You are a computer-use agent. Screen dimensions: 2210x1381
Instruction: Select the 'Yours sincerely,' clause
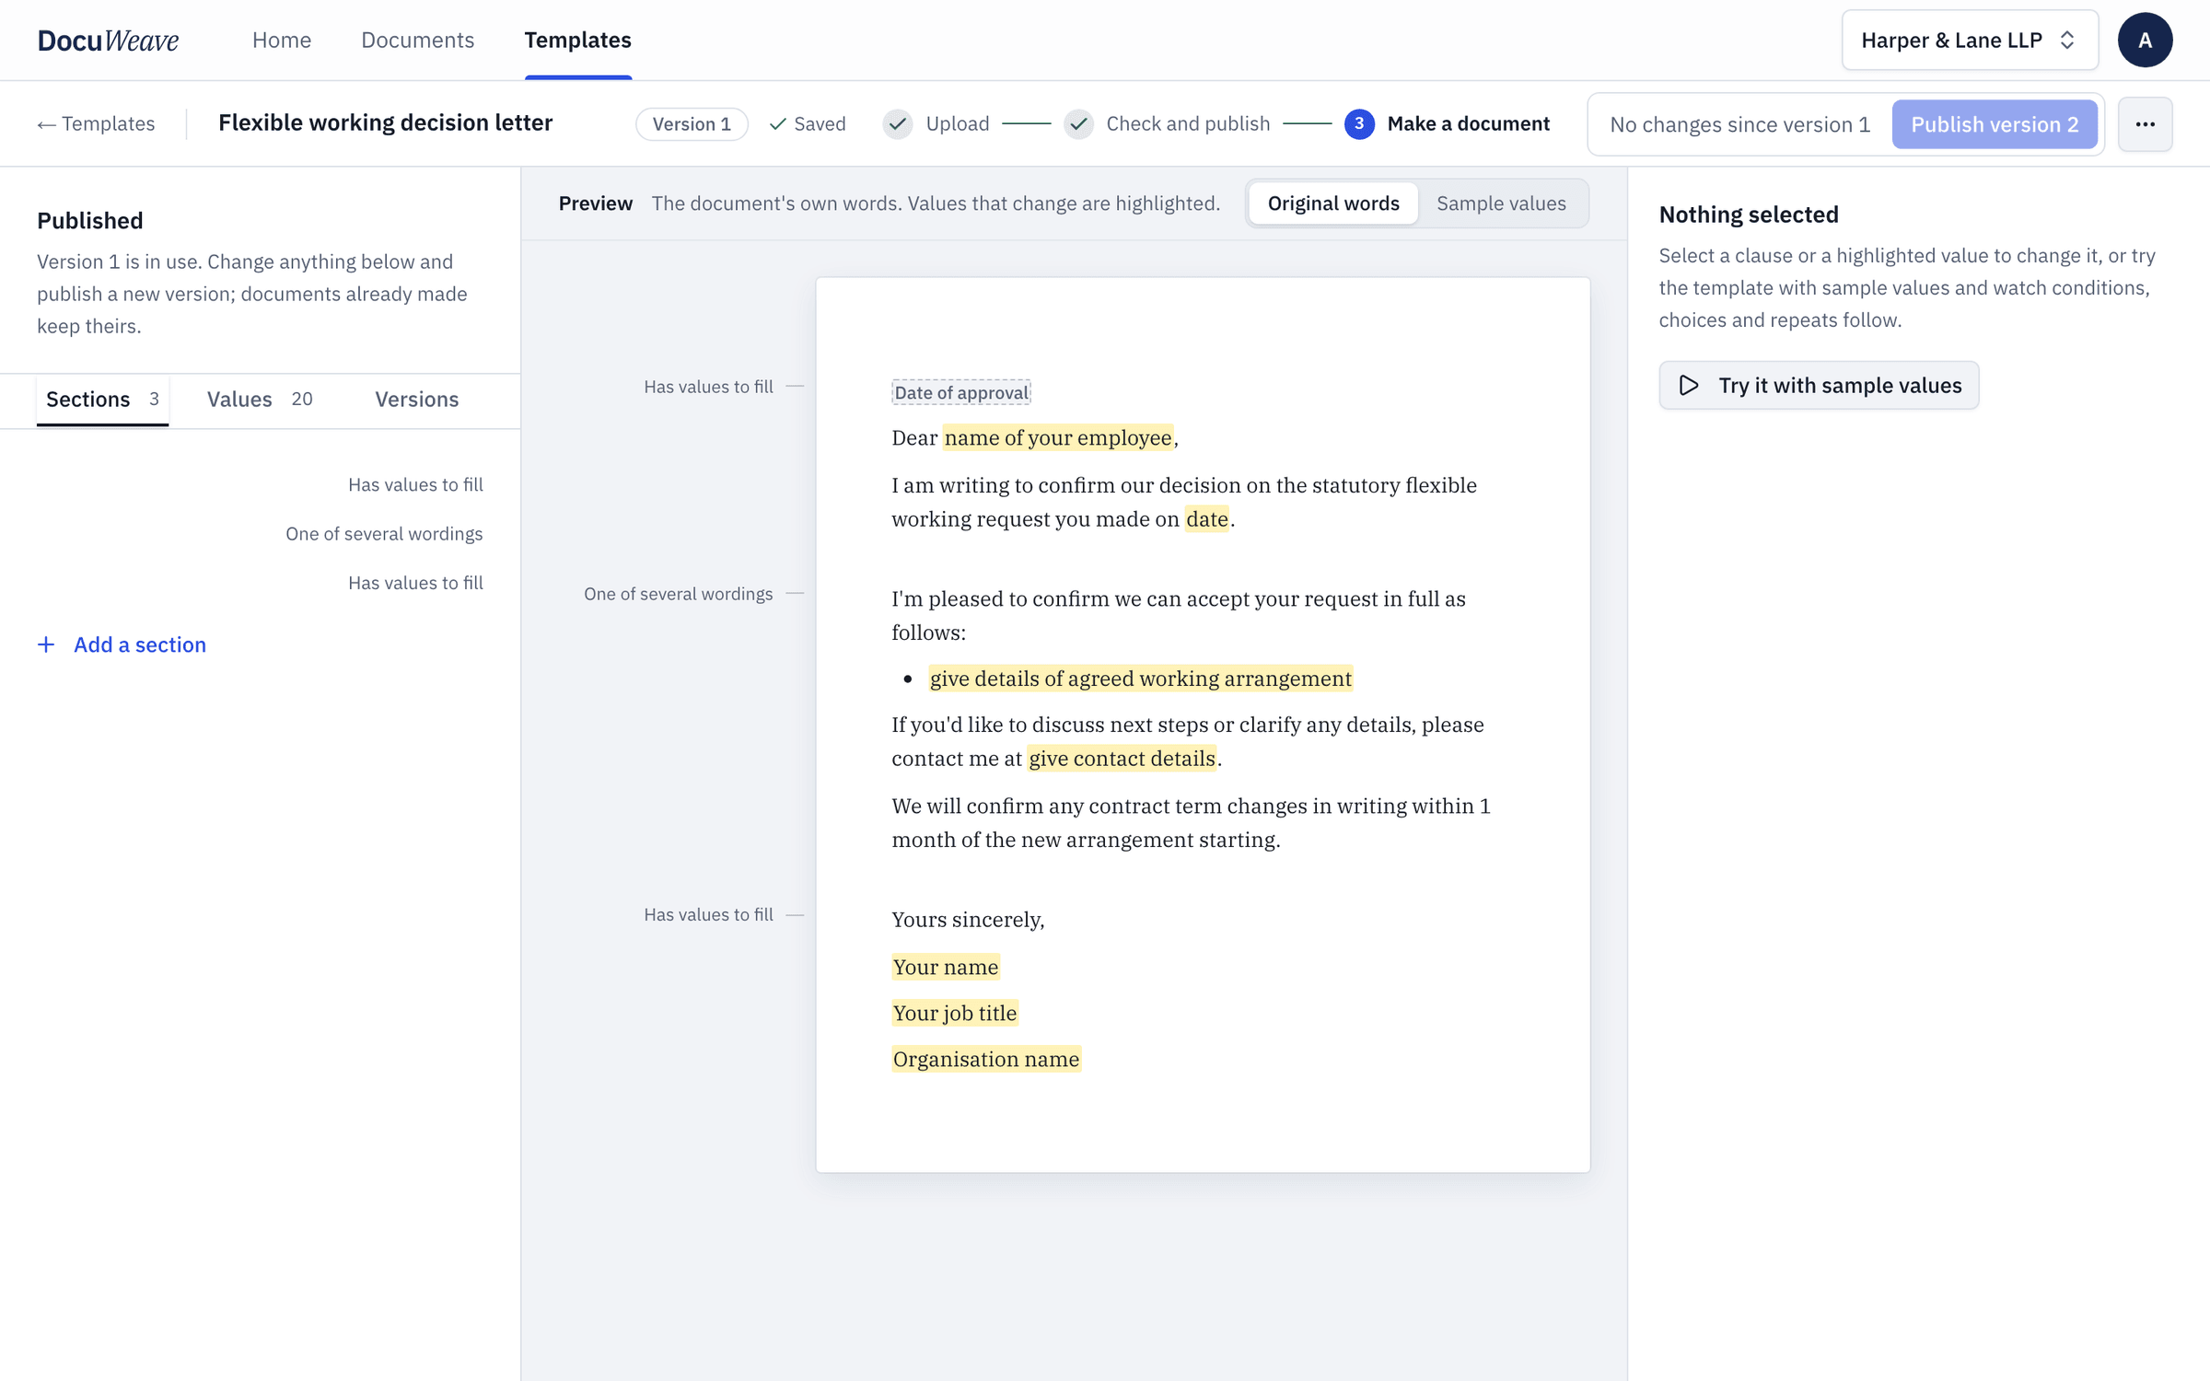coord(968,920)
